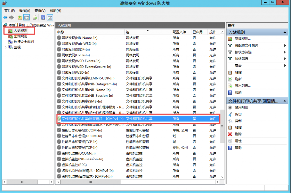Click 禁用规则 to disable the selected rule
Image resolution: width=291 pixels, height=193 pixels.
pyautogui.click(x=241, y=107)
